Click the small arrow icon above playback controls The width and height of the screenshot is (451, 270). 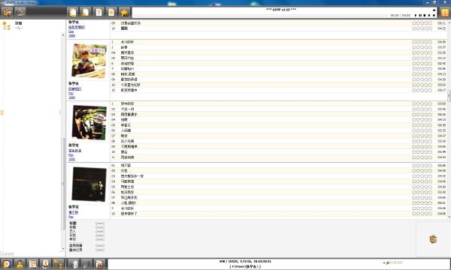(434, 10)
